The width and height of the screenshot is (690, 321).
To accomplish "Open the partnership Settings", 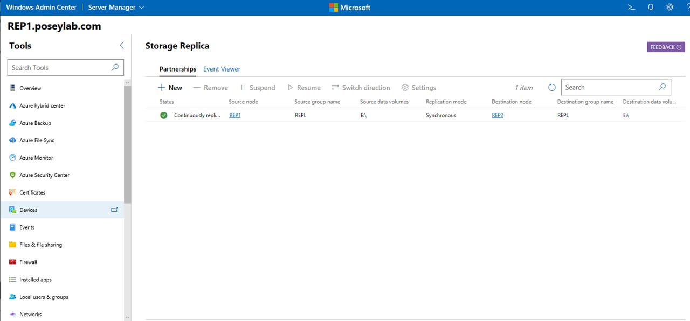I will pyautogui.click(x=418, y=87).
